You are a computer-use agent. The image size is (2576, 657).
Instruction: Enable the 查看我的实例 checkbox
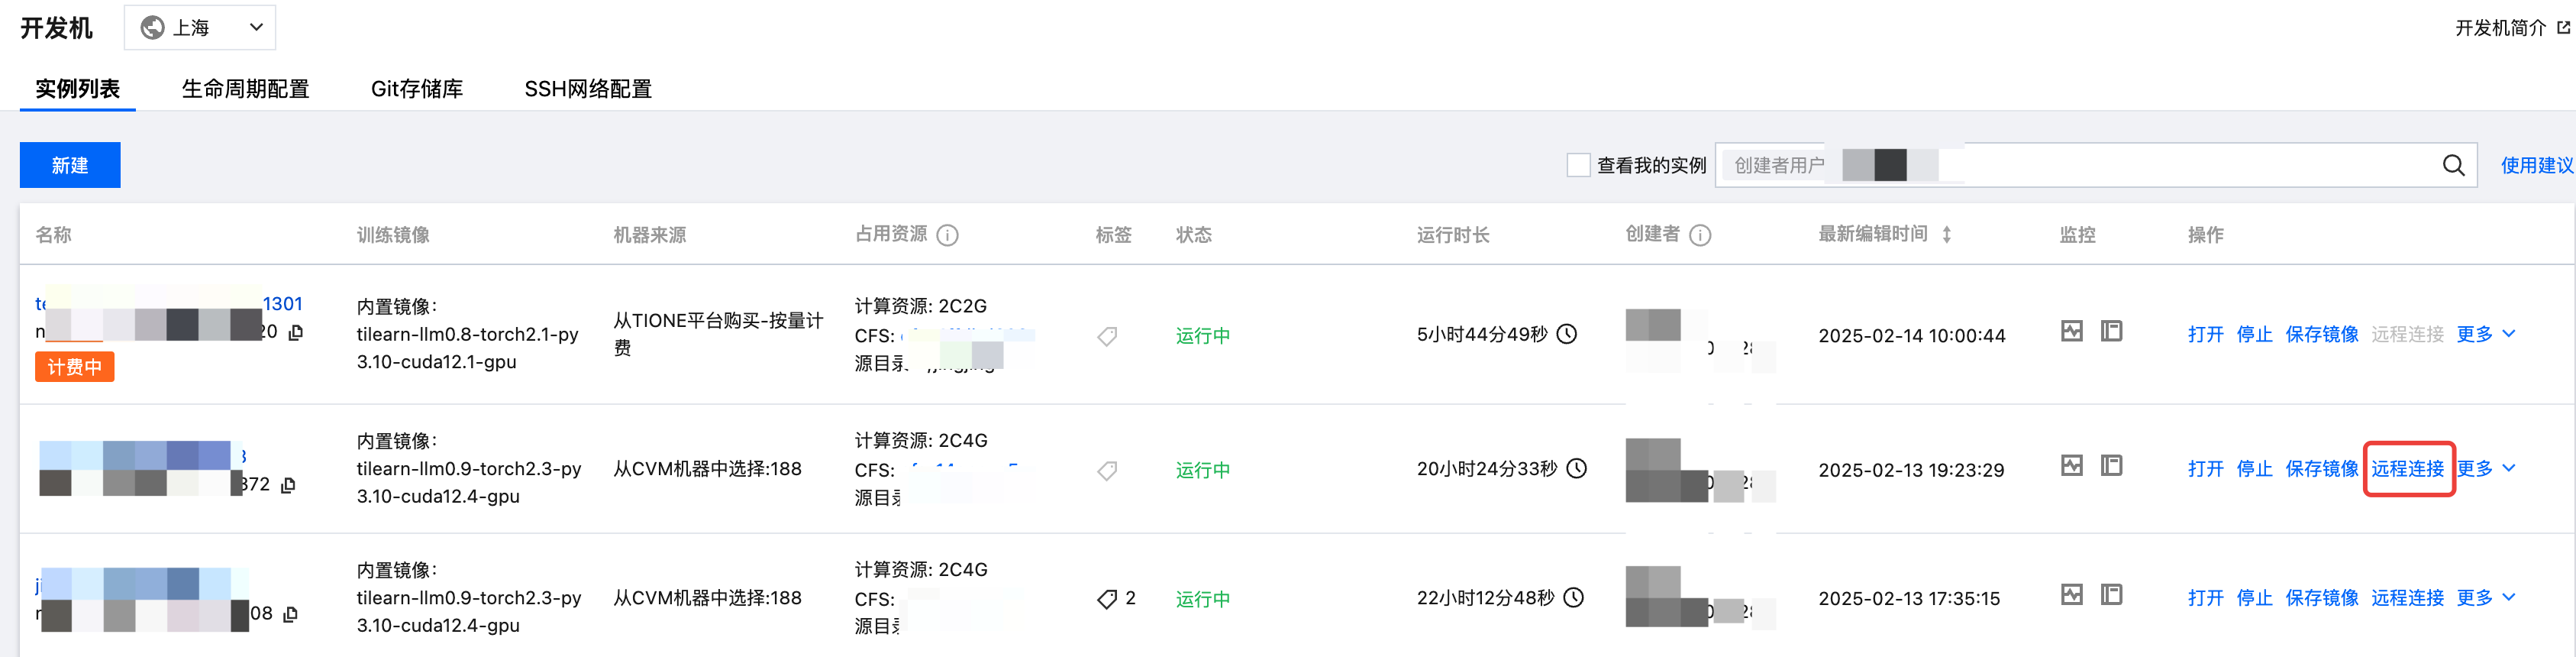click(x=1578, y=165)
